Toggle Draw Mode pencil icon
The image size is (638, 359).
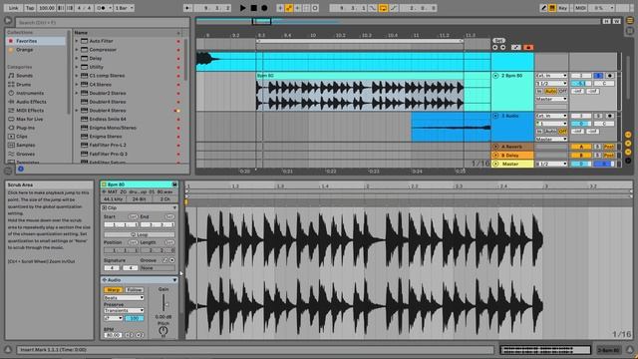pos(543,8)
